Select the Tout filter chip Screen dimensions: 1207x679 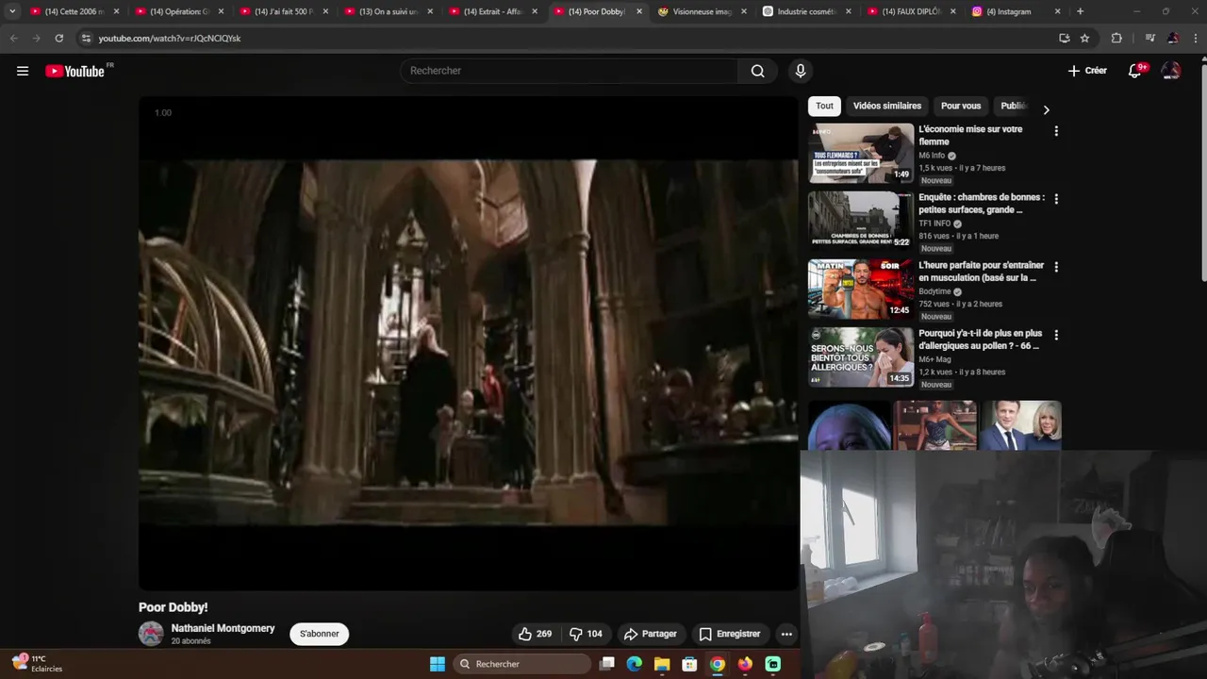click(824, 106)
